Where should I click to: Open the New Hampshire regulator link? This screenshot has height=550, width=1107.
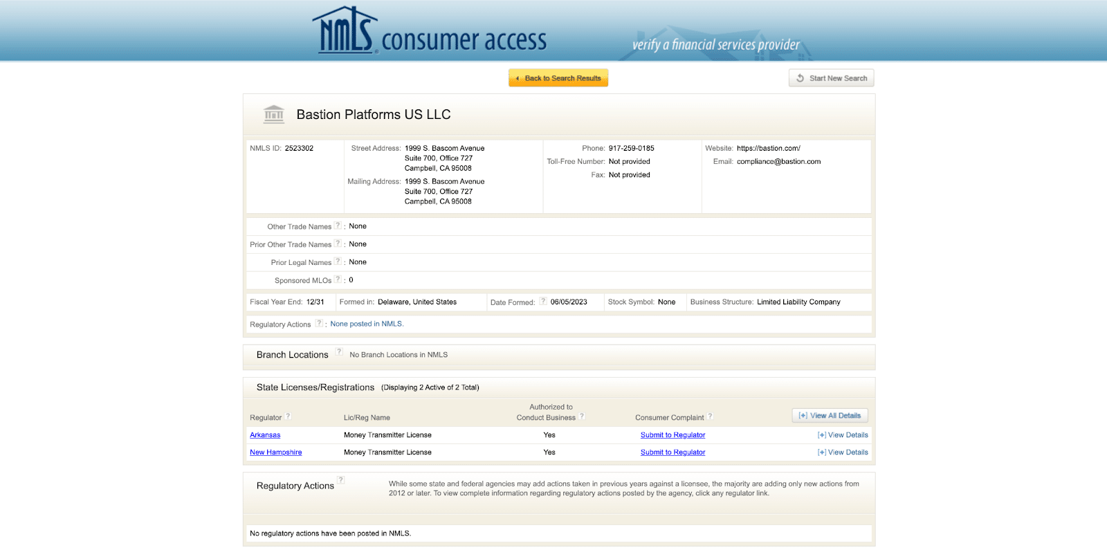[275, 452]
